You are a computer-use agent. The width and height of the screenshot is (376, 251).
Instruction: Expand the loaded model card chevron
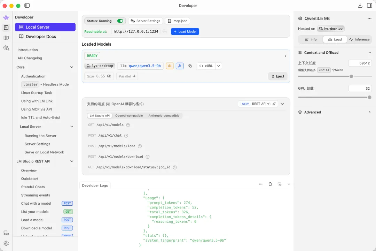[x=285, y=56]
